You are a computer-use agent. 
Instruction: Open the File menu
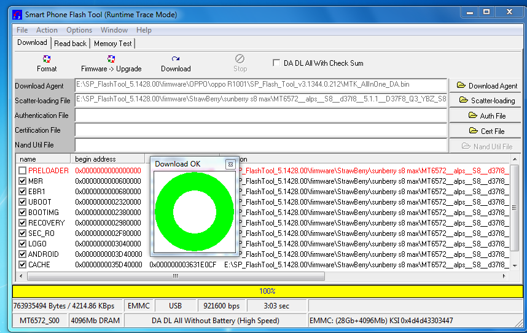[22, 30]
